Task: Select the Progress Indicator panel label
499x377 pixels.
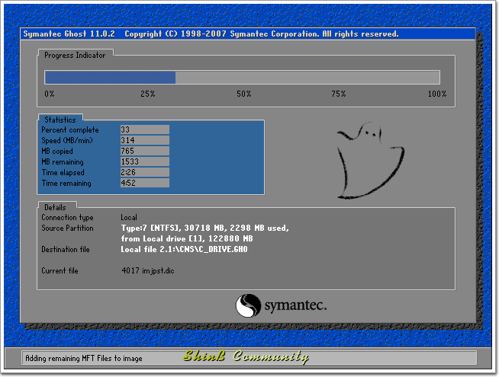Action: pyautogui.click(x=75, y=56)
